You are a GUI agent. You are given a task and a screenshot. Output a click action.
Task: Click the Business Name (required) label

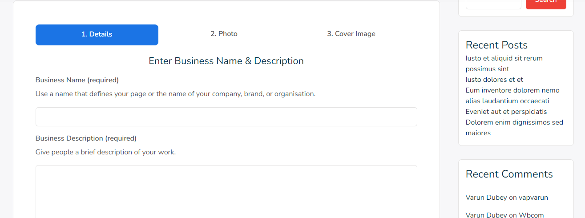[77, 80]
